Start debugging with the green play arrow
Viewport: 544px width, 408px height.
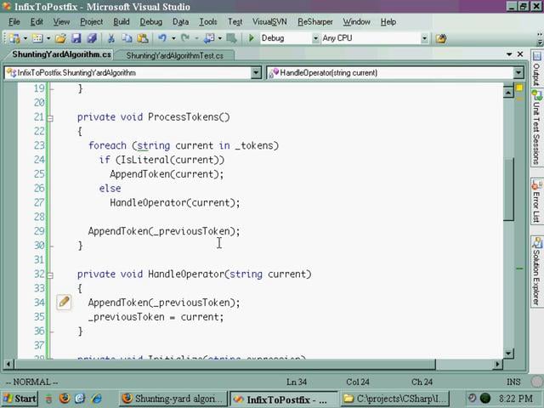tap(252, 38)
